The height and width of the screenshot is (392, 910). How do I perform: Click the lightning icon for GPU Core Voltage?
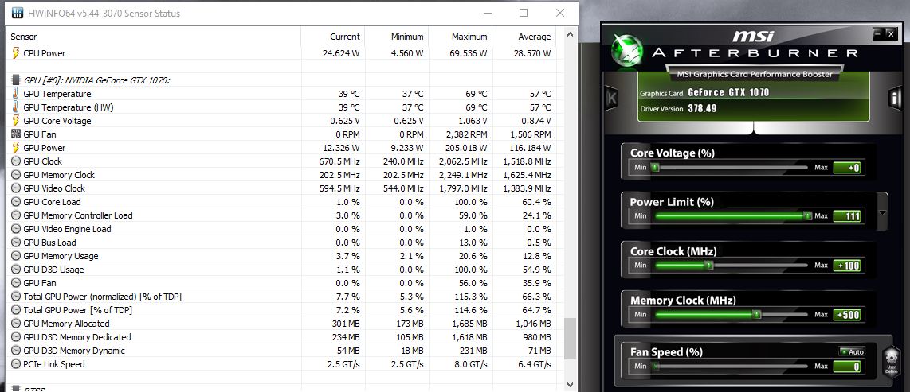16,120
